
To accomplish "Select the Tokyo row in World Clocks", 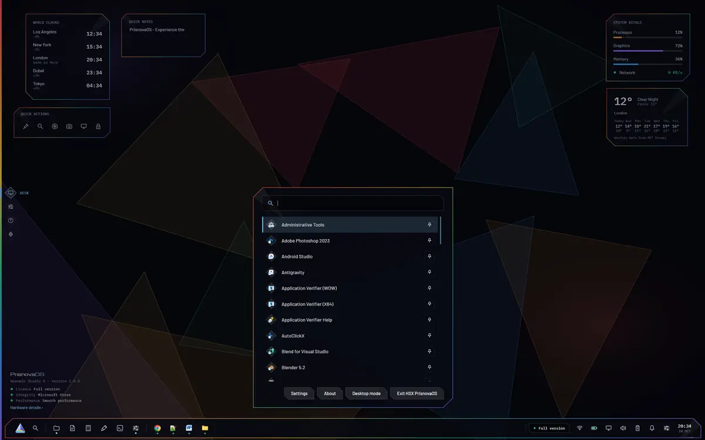I will [x=68, y=86].
